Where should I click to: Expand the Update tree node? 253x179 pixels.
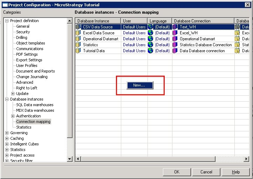(13, 94)
